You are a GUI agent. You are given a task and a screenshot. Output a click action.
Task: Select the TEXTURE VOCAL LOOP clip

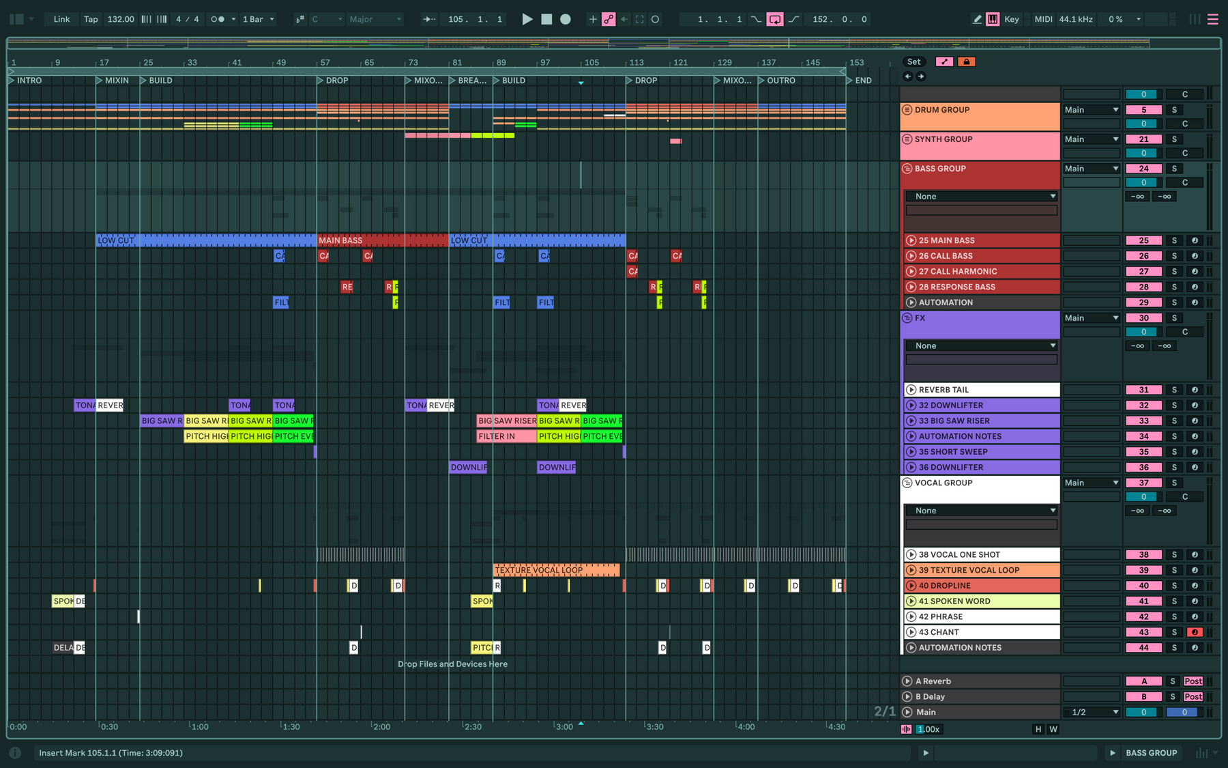tap(557, 570)
